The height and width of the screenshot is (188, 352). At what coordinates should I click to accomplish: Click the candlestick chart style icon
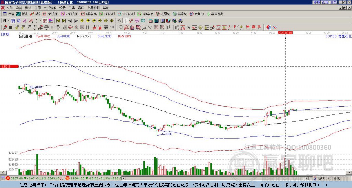[x=36, y=21]
